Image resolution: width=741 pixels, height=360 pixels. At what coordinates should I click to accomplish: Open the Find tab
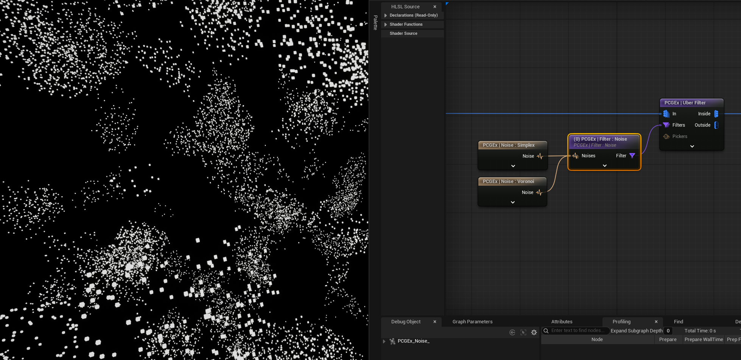point(678,322)
